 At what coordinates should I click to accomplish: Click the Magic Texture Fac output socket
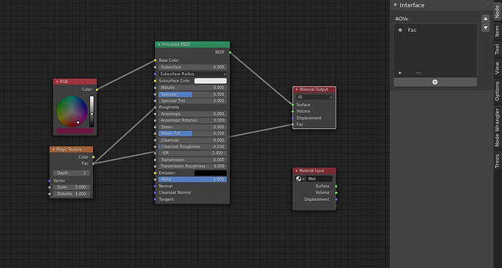pos(93,163)
